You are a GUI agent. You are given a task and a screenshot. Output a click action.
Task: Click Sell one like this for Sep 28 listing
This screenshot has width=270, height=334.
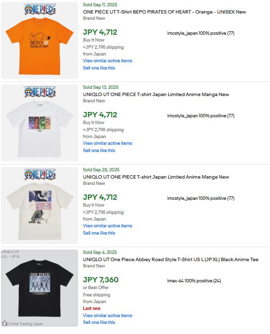(99, 233)
